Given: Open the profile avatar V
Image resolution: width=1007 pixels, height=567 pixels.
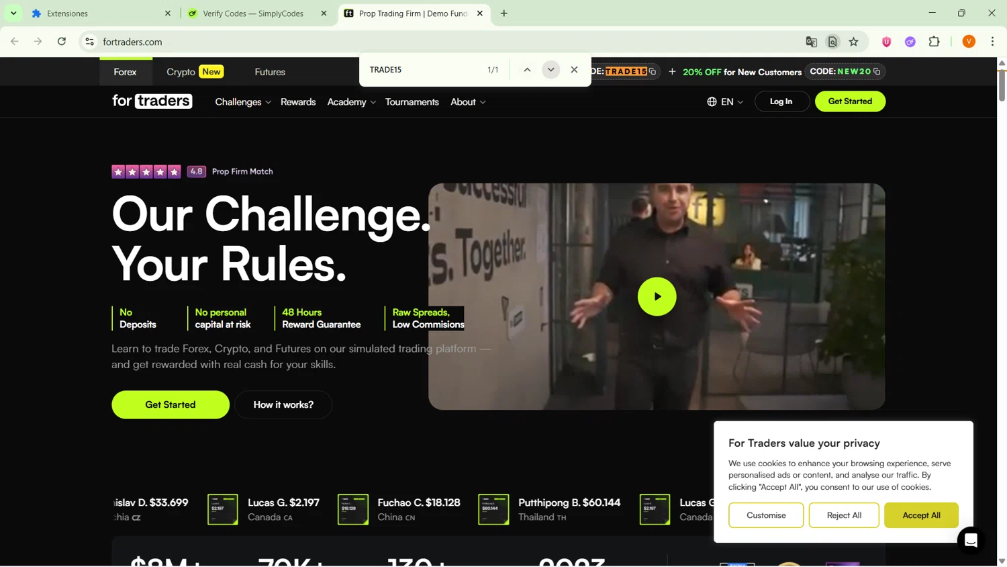Looking at the screenshot, I should (969, 42).
